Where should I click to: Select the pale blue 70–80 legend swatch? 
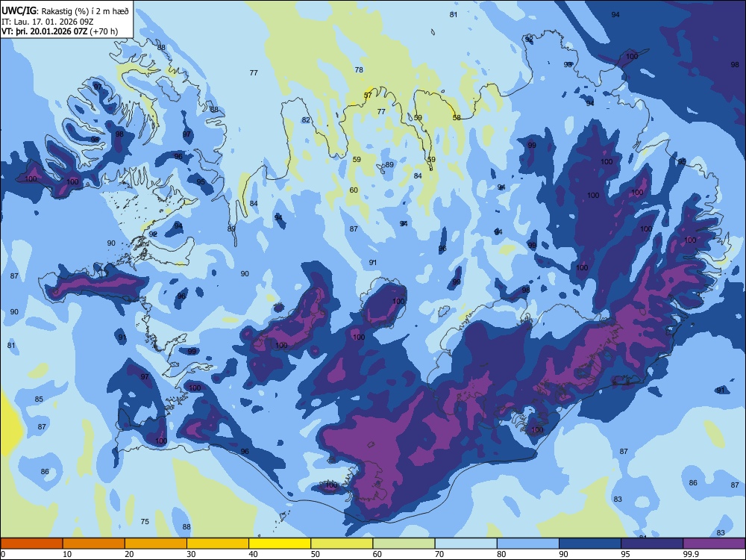pos(466,544)
